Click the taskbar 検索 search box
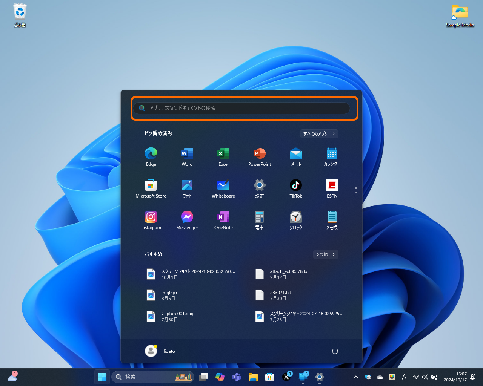 [x=153, y=377]
